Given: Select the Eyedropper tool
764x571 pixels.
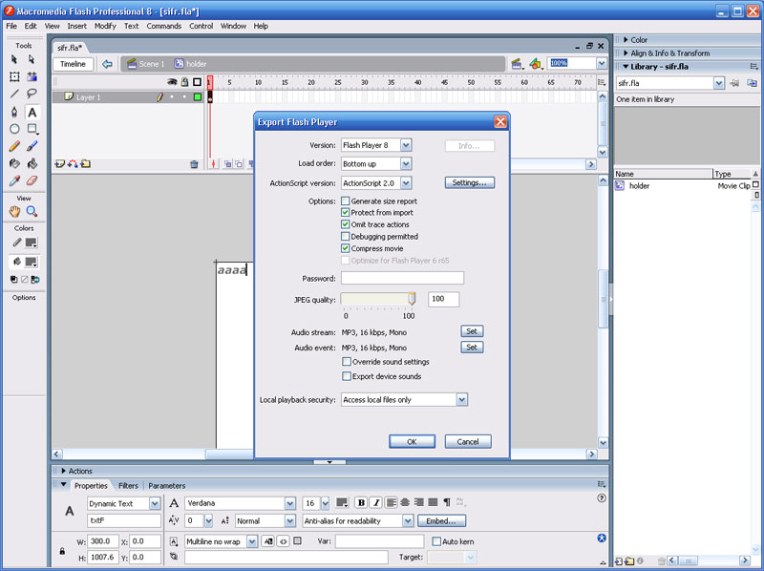Looking at the screenshot, I should [14, 180].
